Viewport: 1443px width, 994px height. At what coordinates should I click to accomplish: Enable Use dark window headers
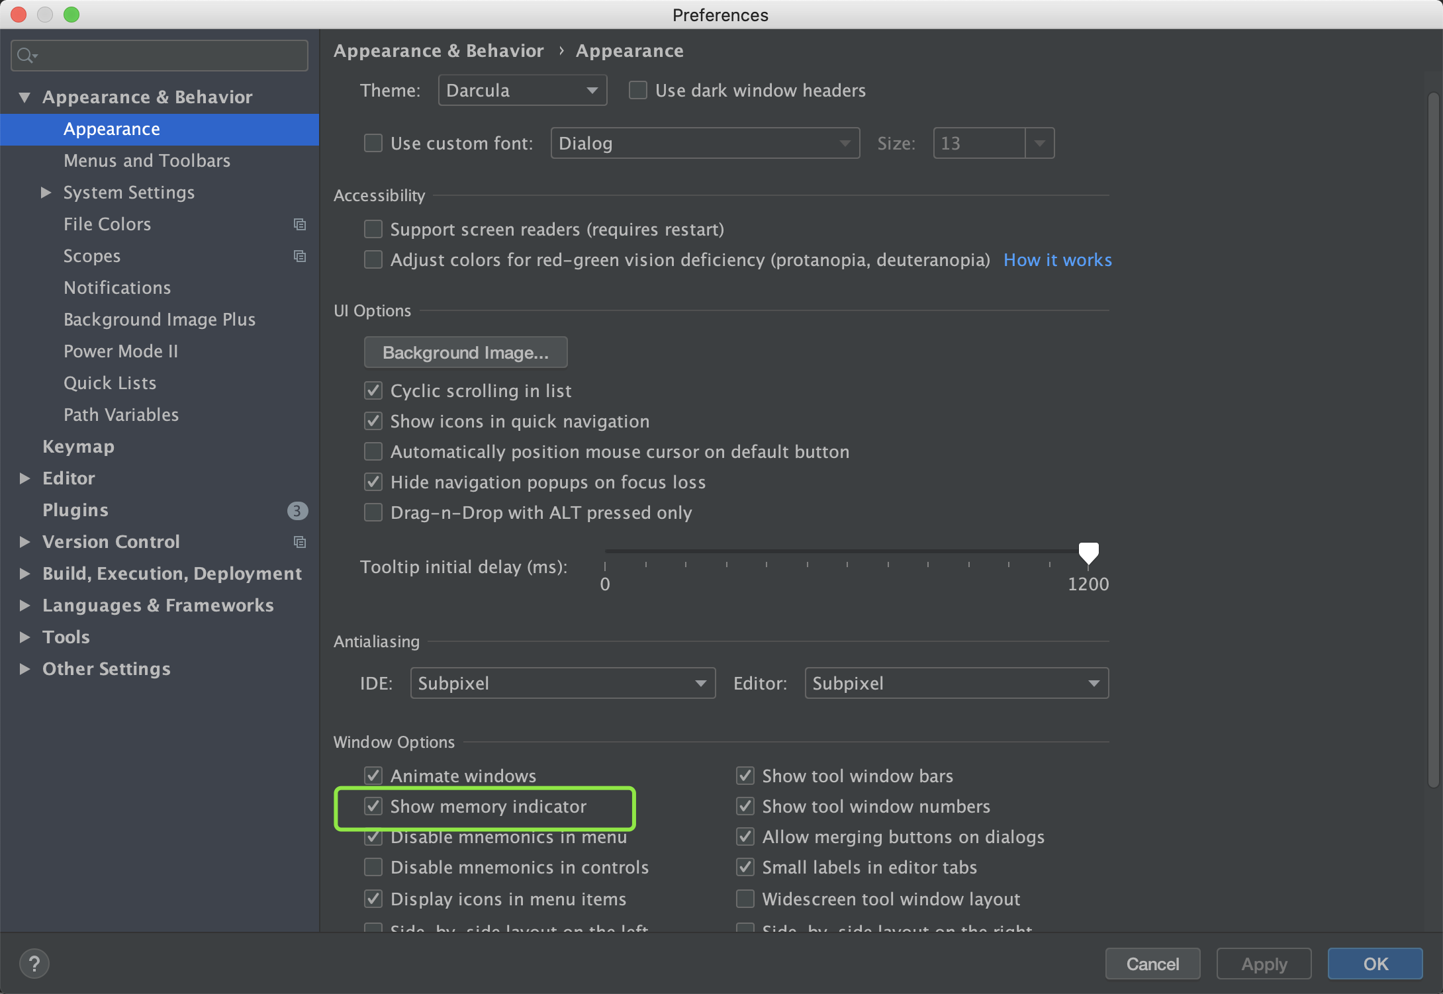(x=638, y=90)
